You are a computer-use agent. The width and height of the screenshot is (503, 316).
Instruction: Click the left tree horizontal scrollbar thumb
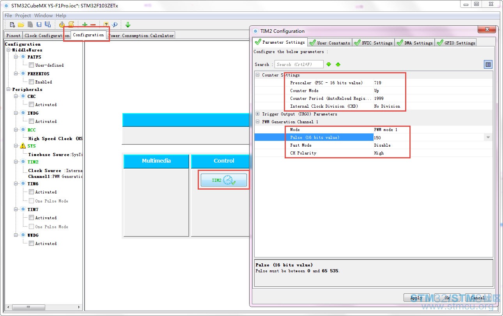pos(28,307)
